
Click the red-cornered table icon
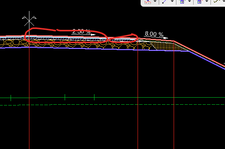(199, 2)
